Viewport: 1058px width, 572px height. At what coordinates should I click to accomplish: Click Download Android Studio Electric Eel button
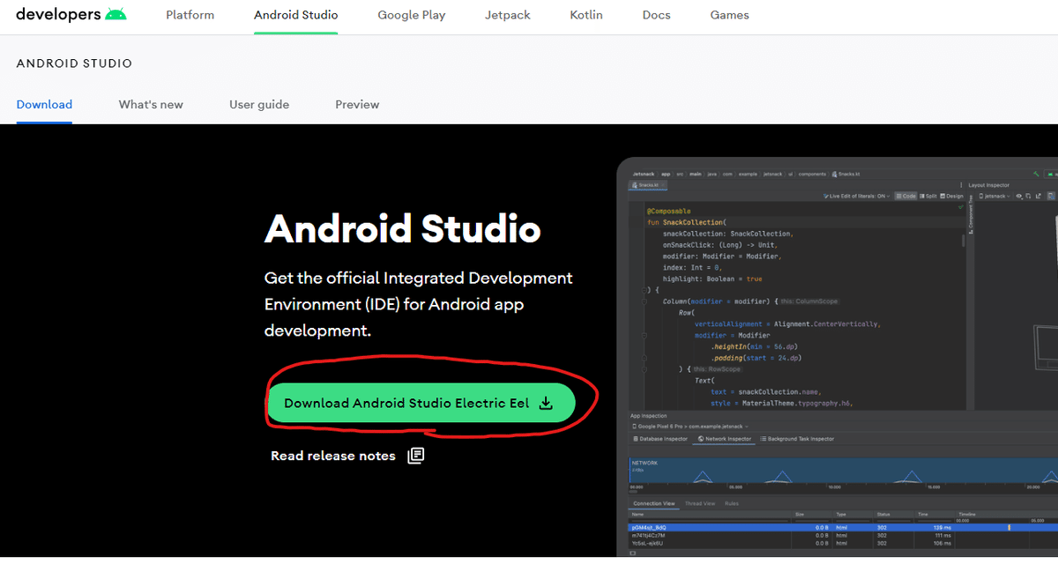(x=421, y=403)
